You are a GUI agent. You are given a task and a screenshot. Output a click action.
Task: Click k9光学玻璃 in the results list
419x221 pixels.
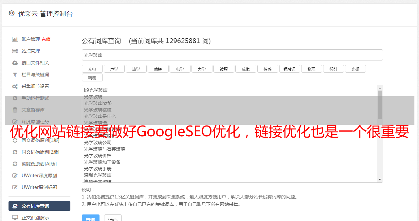click(96, 90)
